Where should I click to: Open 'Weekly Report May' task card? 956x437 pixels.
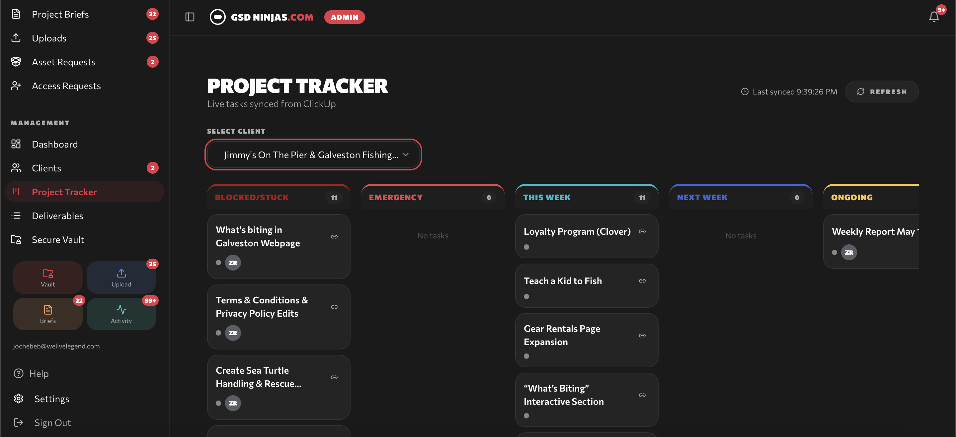point(871,241)
